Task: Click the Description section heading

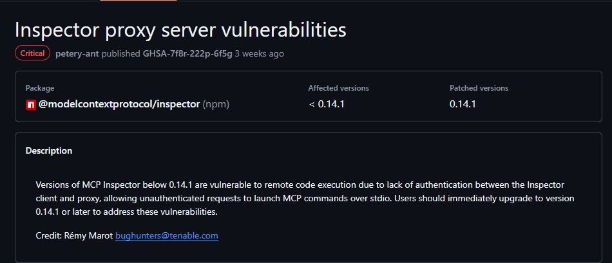Action: (x=49, y=151)
